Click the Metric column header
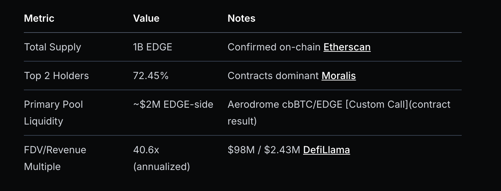 [x=39, y=18]
